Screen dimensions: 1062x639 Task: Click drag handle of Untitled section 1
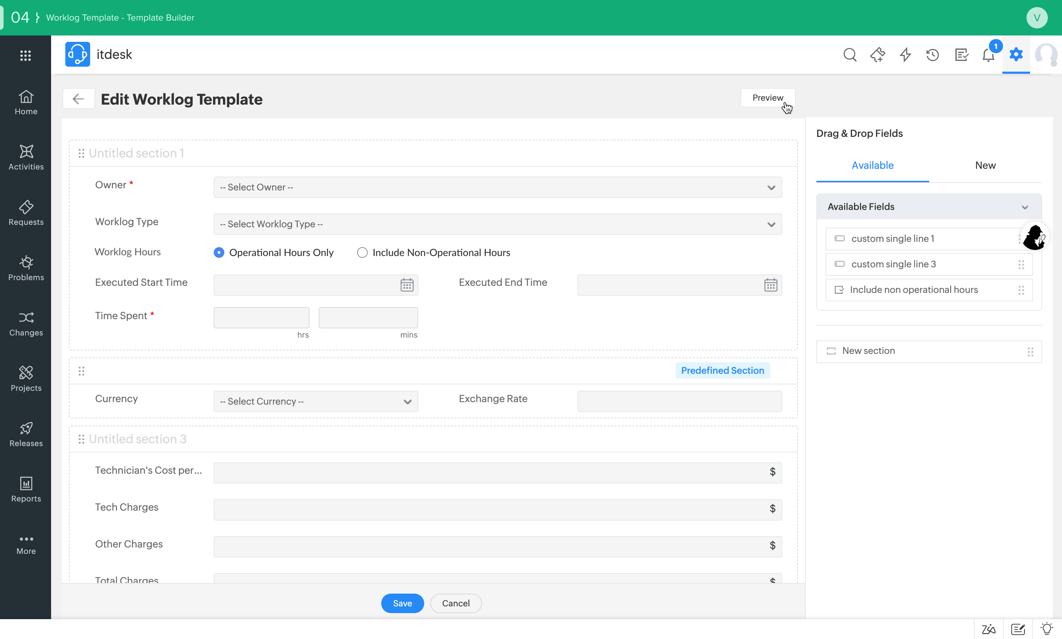pos(81,153)
